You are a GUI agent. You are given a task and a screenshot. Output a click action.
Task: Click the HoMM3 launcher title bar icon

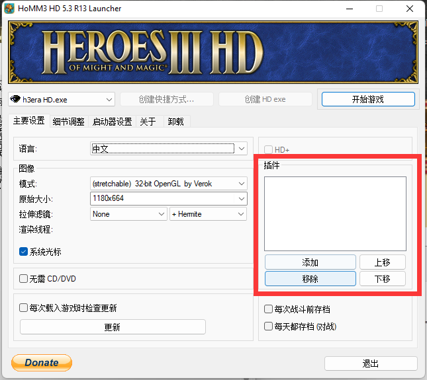pos(9,9)
